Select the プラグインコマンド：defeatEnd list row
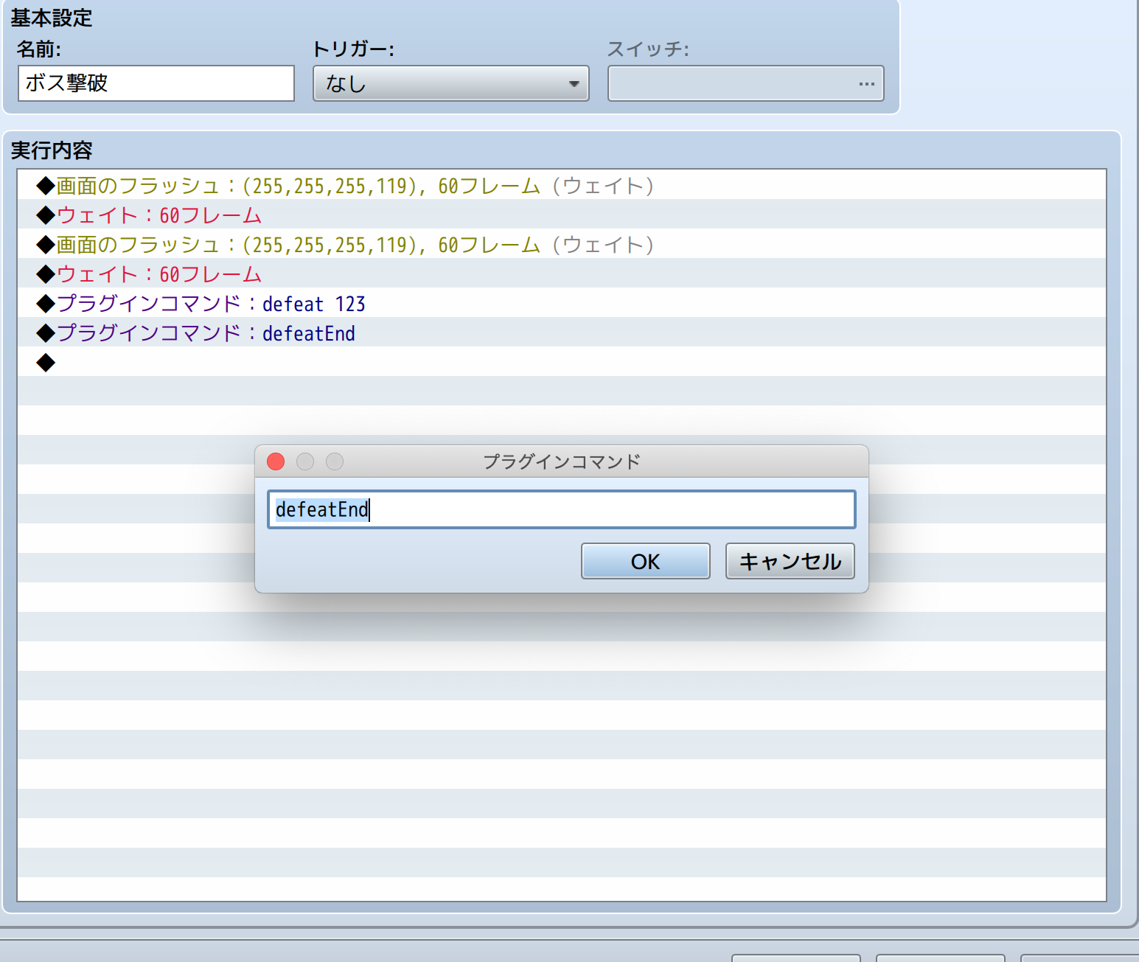 pos(205,333)
